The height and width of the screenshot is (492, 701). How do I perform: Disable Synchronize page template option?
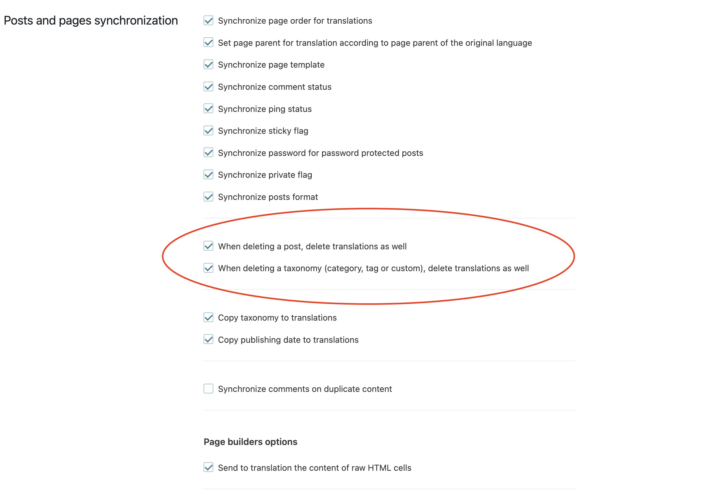(x=208, y=65)
